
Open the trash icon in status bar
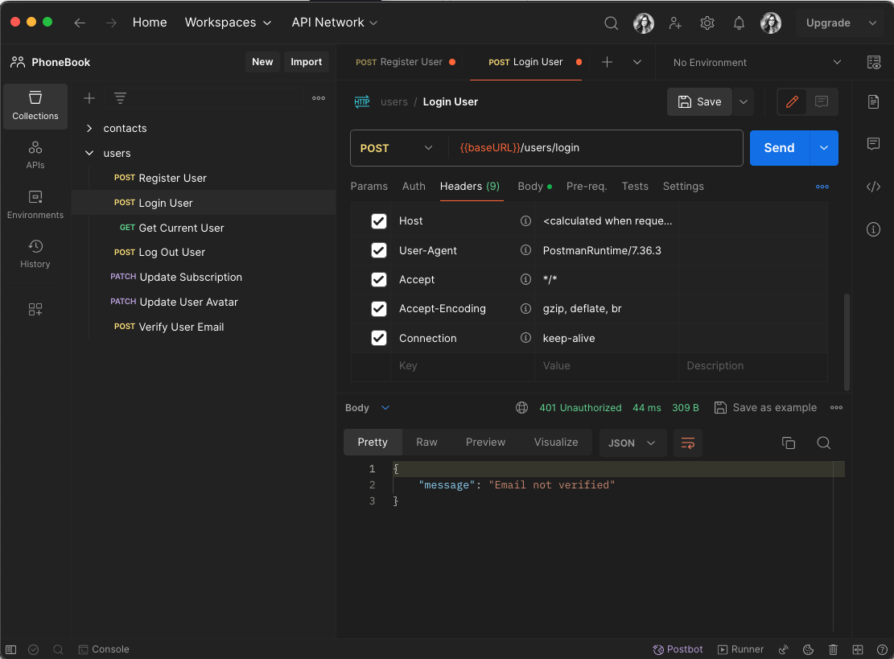click(832, 649)
